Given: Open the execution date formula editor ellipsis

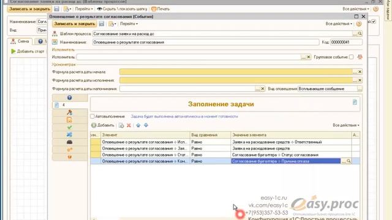Looking at the screenshot, I should (x=355, y=80).
